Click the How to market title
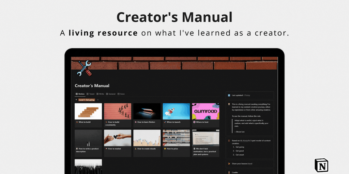 pyautogui.click(x=115, y=149)
